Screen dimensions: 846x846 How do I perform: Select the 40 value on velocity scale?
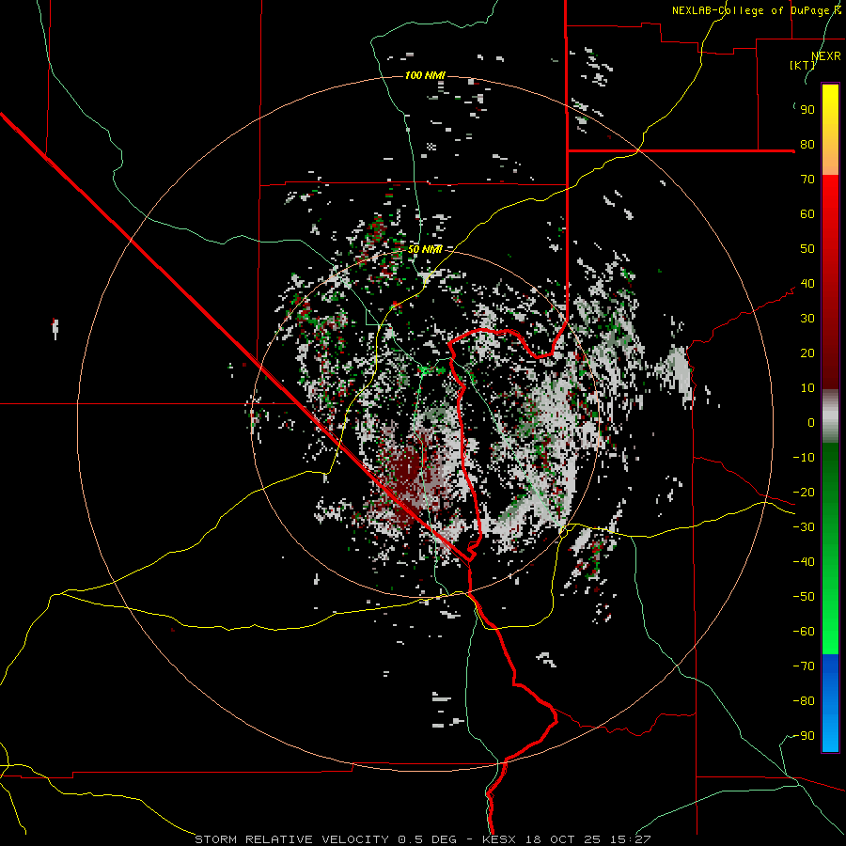click(x=807, y=283)
